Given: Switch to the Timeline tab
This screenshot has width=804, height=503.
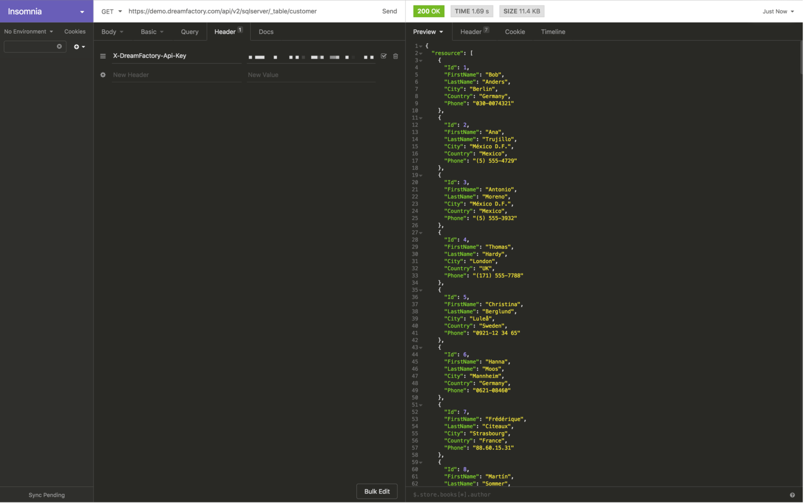Looking at the screenshot, I should 553,32.
